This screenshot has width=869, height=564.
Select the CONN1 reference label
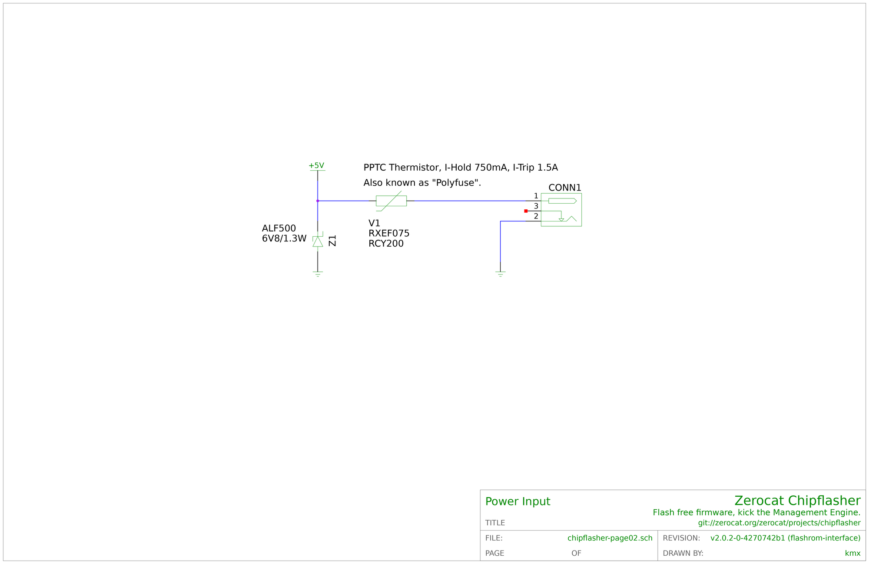565,188
